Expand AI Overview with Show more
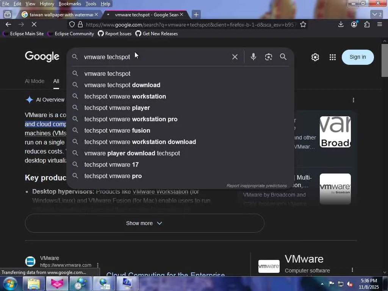 tap(144, 223)
